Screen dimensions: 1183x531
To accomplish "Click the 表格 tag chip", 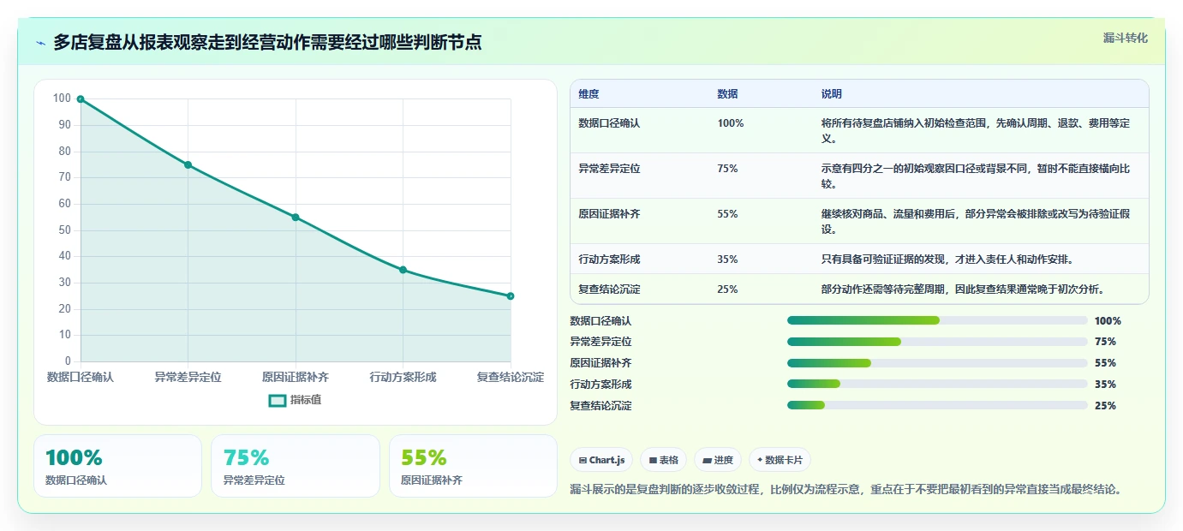I will (664, 460).
